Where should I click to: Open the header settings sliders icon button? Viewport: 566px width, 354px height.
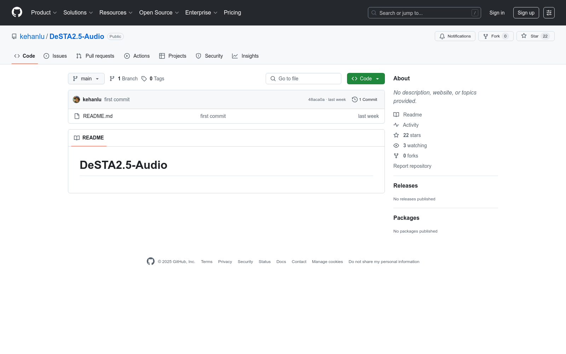(549, 13)
